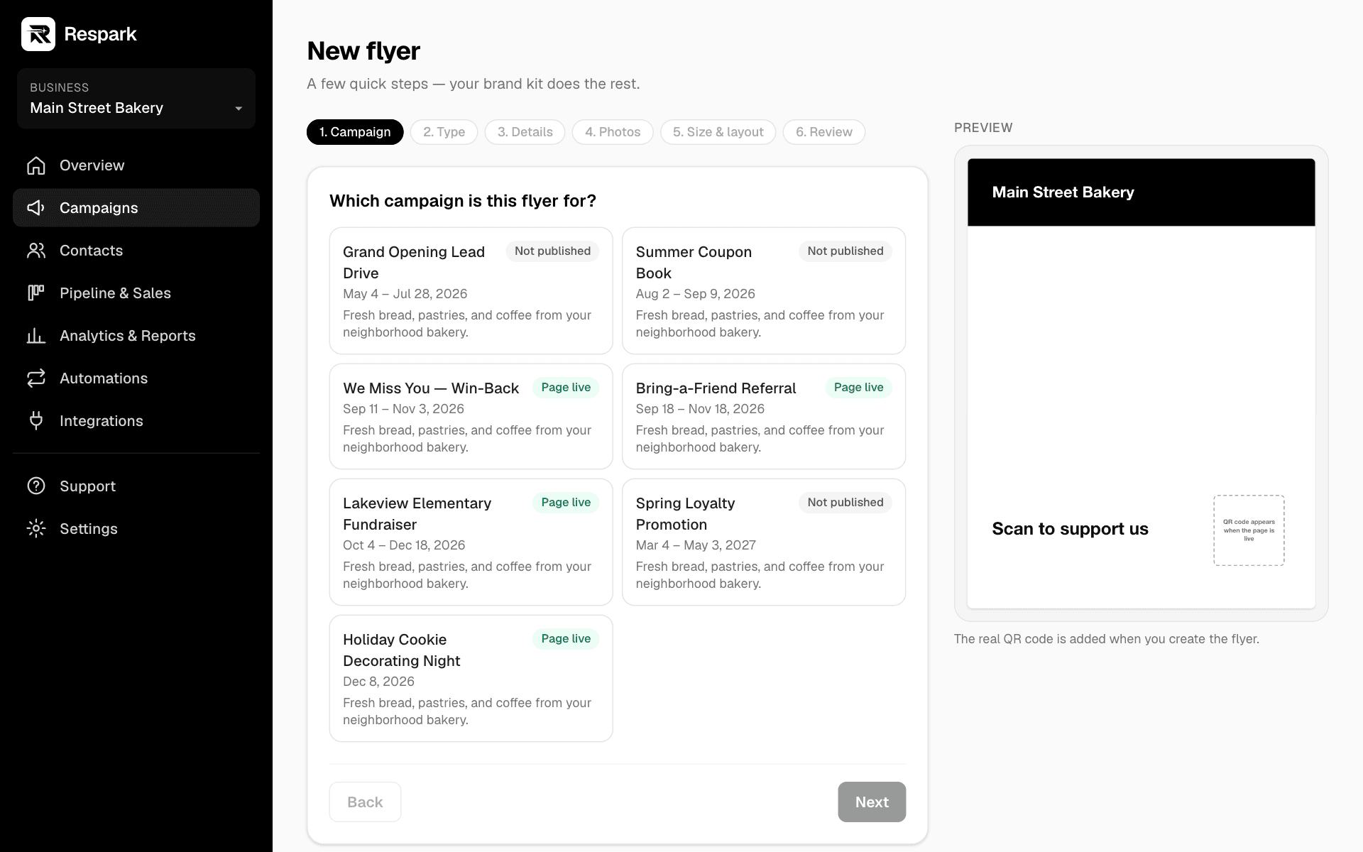The image size is (1363, 852).
Task: Click the Contacts people icon
Action: pyautogui.click(x=36, y=251)
